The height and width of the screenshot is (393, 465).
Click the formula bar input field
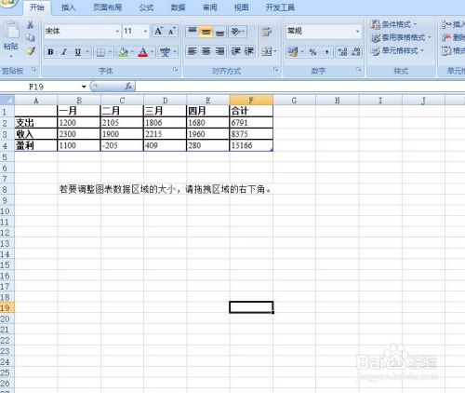(300, 87)
